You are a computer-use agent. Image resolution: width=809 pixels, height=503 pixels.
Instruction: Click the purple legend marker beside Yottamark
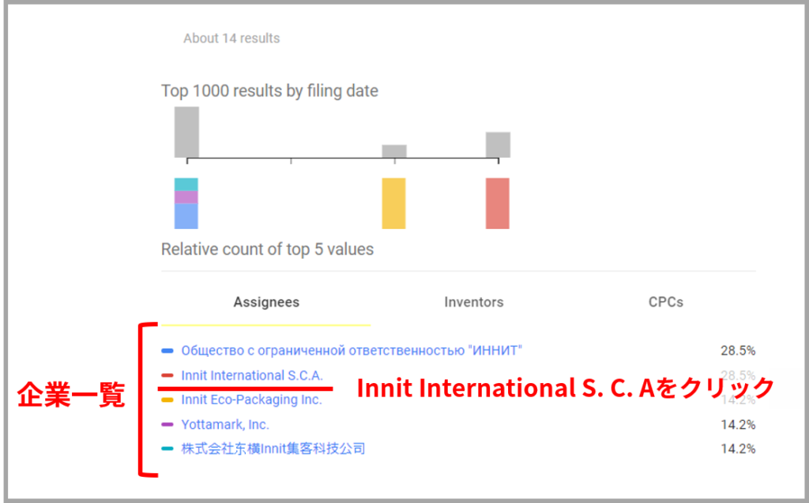coord(167,425)
